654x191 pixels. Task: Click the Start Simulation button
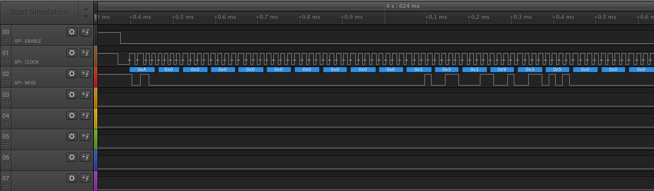[x=39, y=12]
